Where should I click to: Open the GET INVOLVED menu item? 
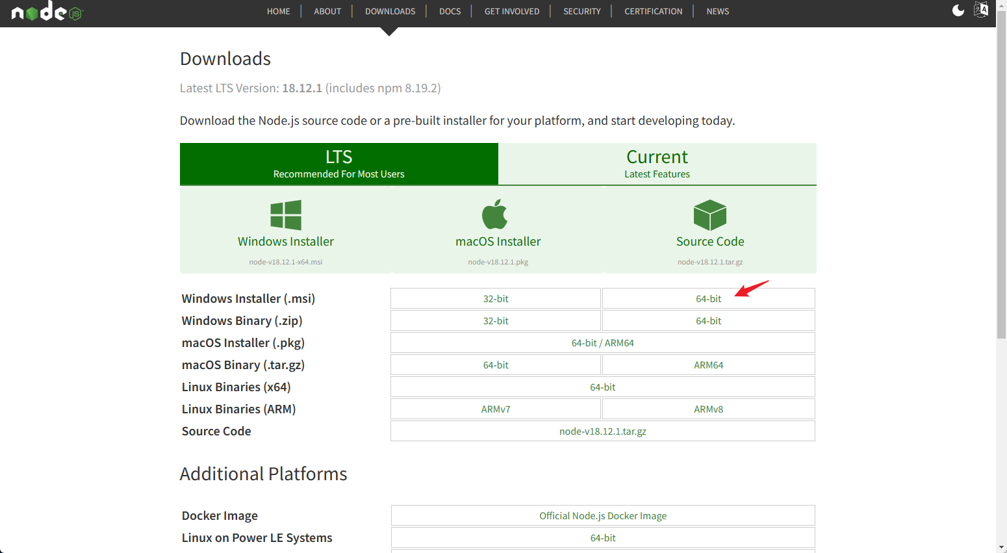pos(512,11)
